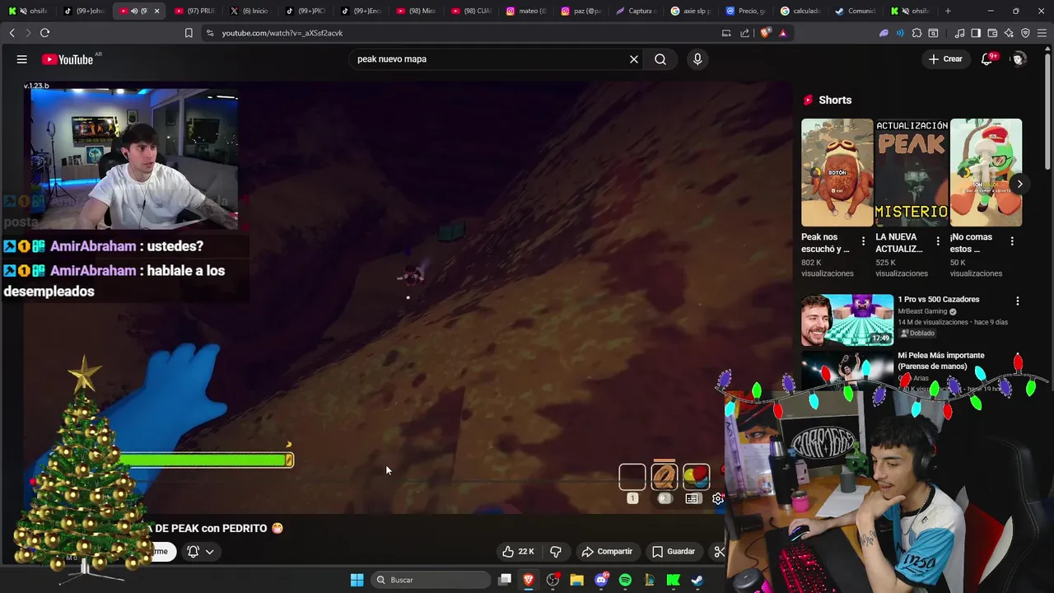
Task: Open Discord from the taskbar
Action: point(601,580)
